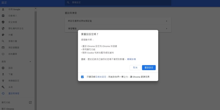Click the 重設與清理 section heading
Image resolution: width=220 pixels, height=110 pixels.
[71, 13]
